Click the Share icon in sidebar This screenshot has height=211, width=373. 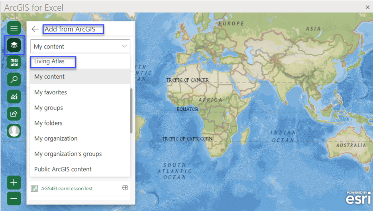(14, 113)
